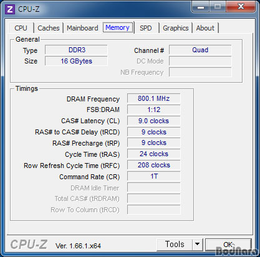Select the Mainboard tab
Screen dimensions: 260x257
82,28
